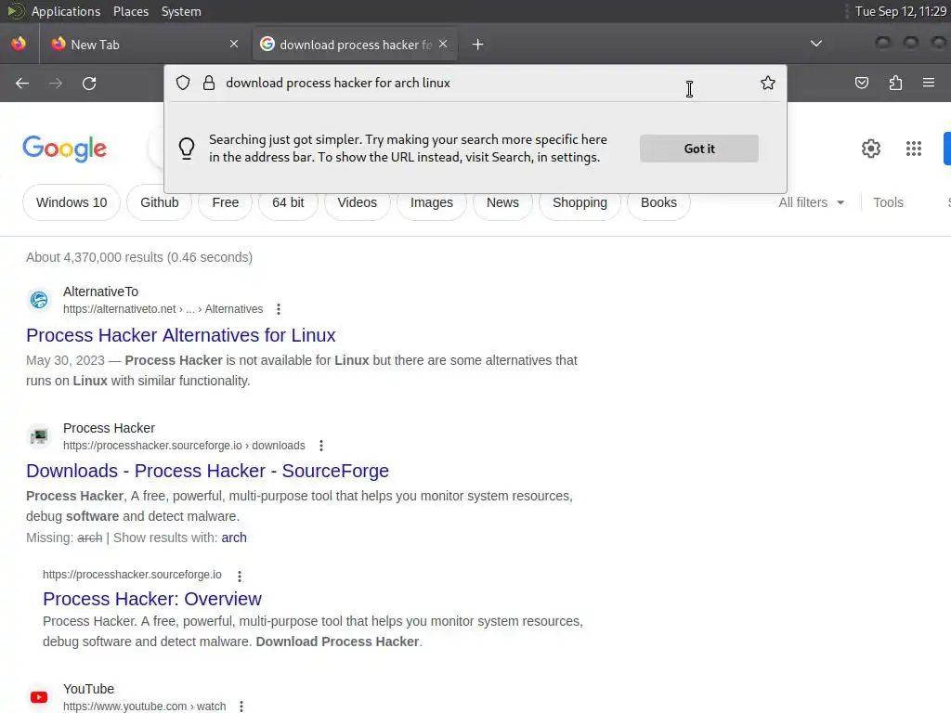Switch to Books results
Screen dimensions: 951x713
tap(658, 202)
